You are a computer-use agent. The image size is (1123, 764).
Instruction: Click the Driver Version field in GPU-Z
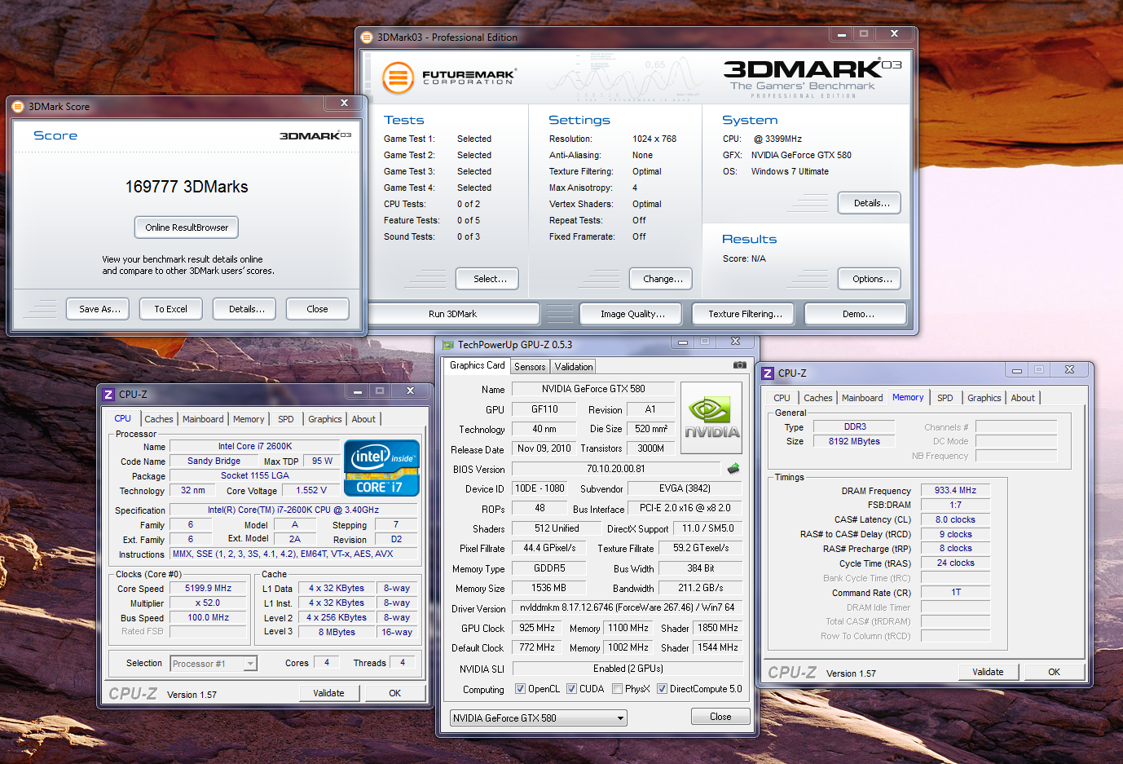627,607
